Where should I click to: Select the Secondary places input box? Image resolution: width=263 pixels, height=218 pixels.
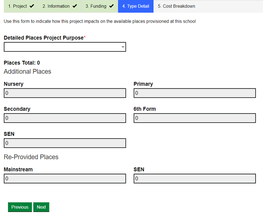tap(64, 118)
